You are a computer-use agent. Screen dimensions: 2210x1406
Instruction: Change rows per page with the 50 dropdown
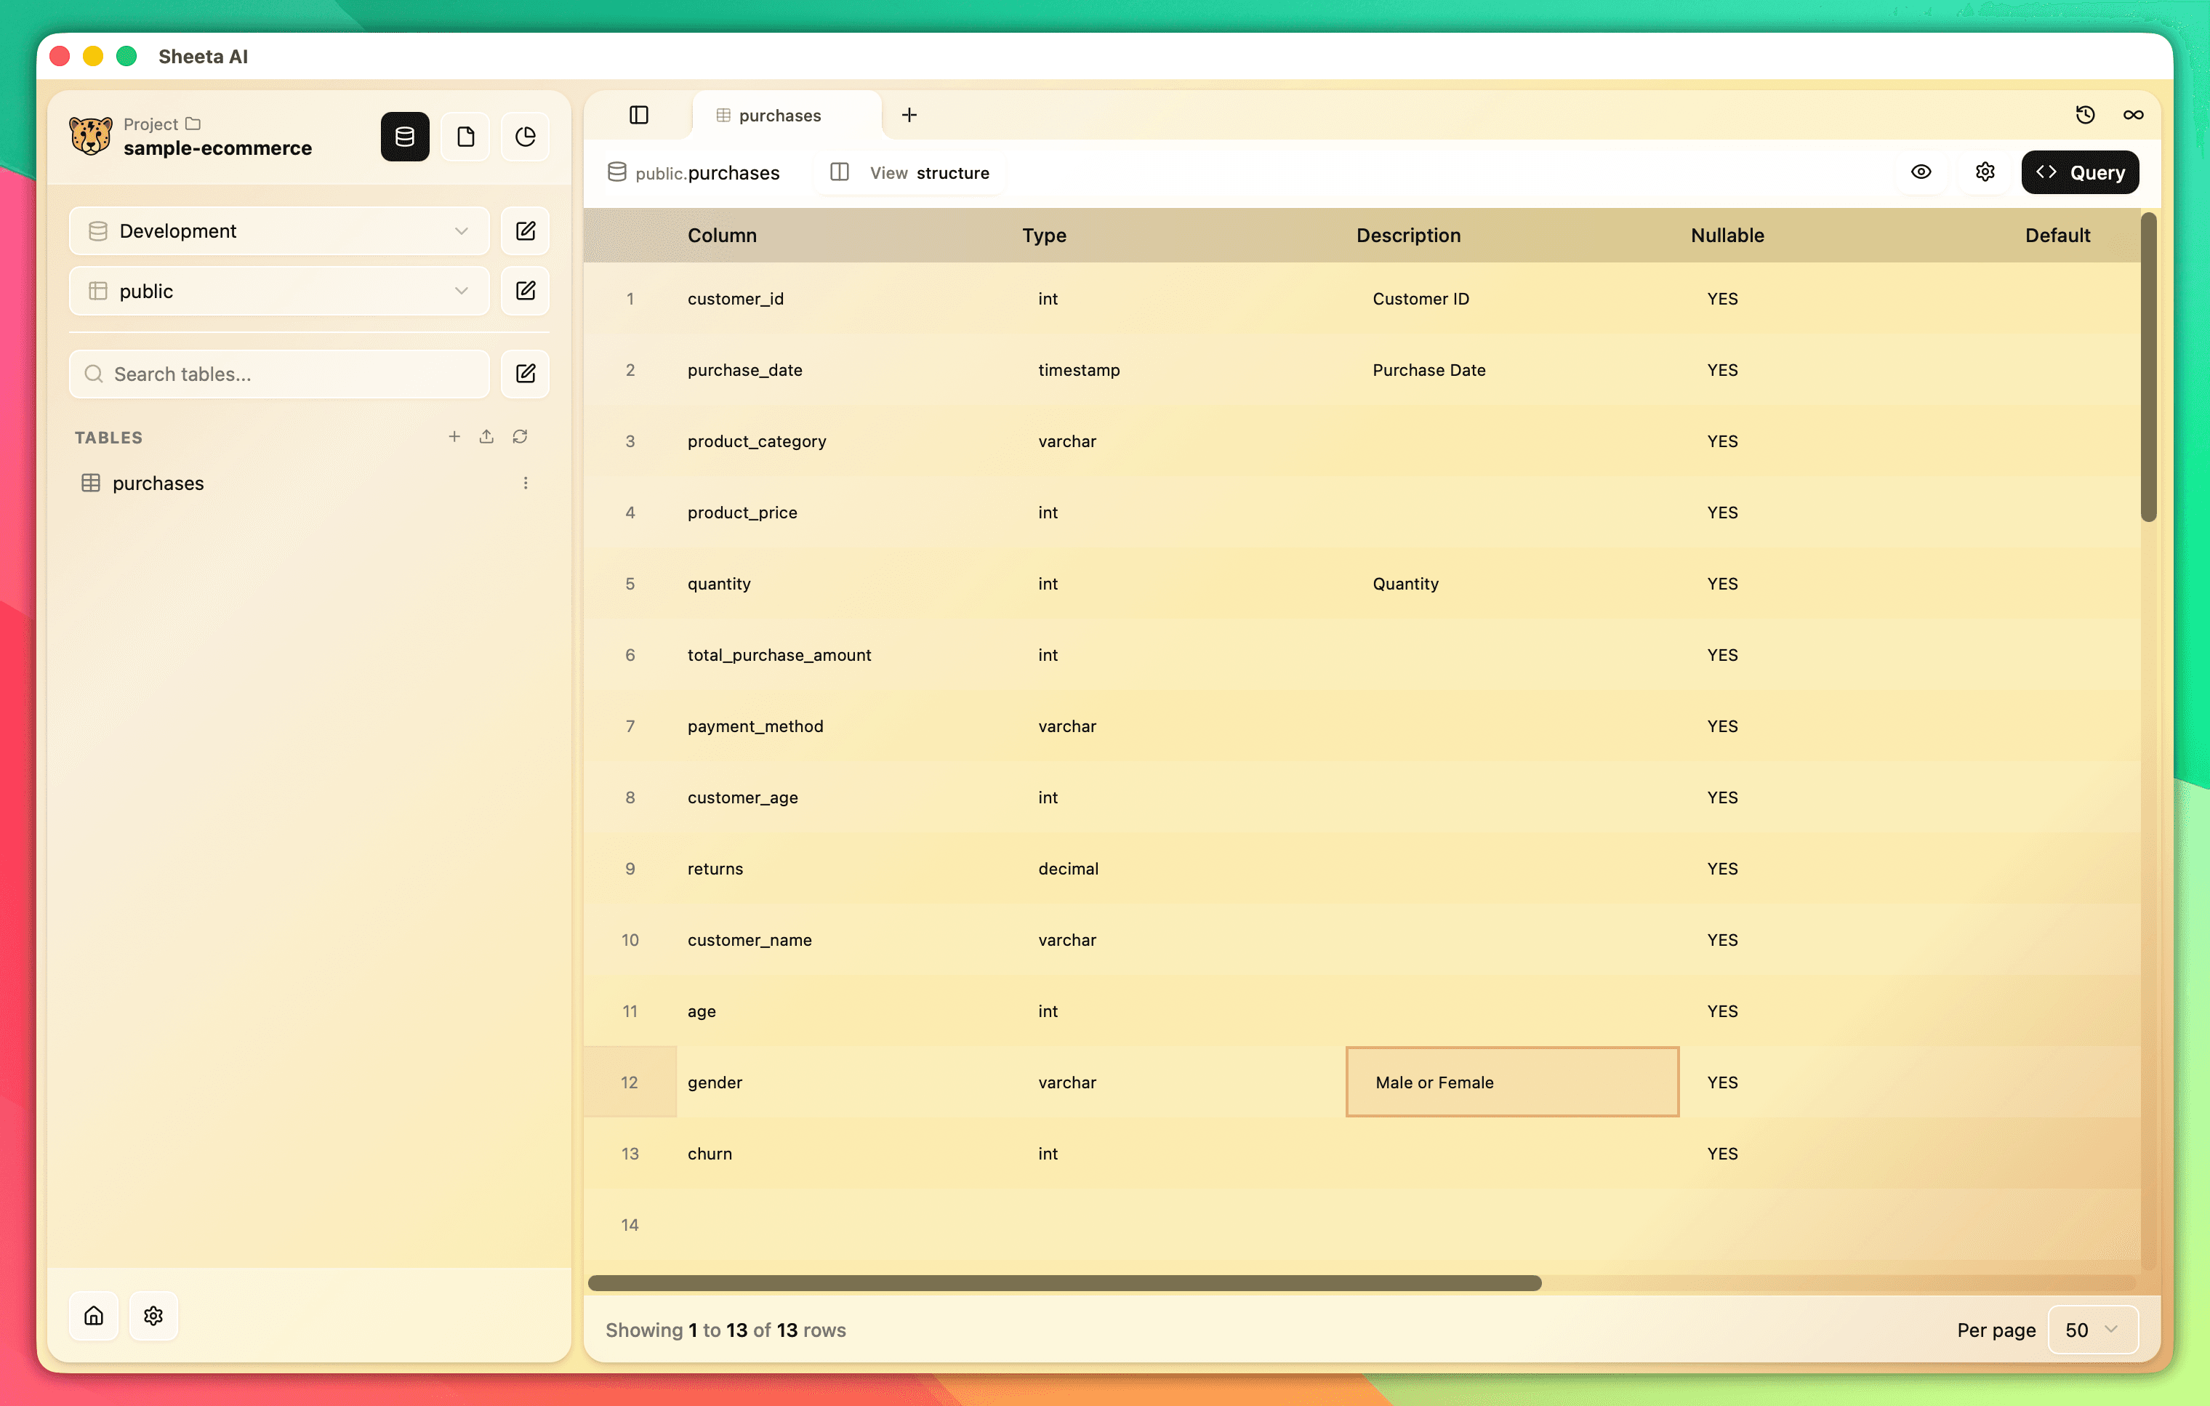(2091, 1329)
